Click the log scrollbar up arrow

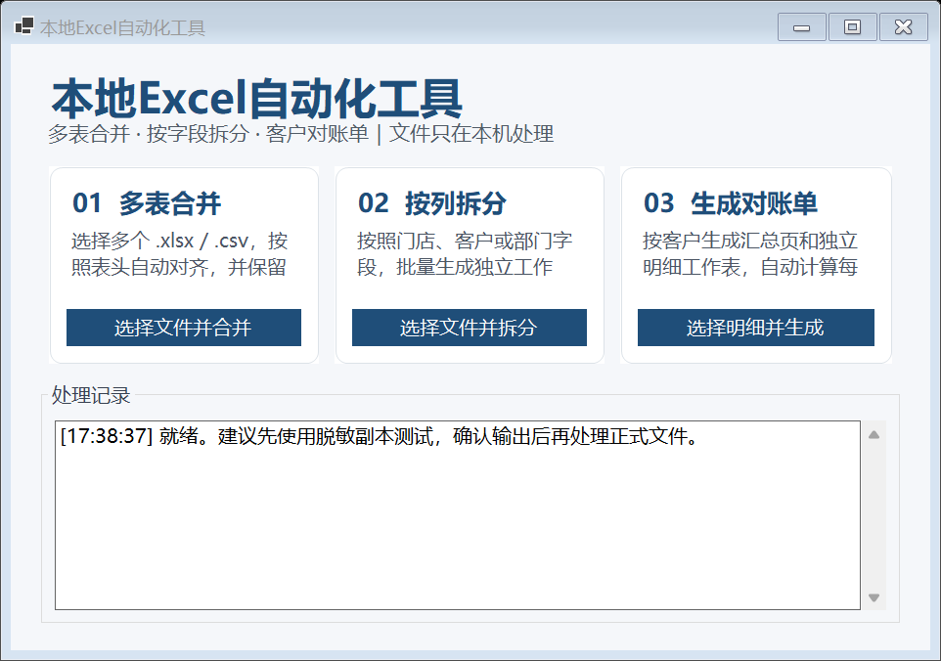click(x=874, y=435)
